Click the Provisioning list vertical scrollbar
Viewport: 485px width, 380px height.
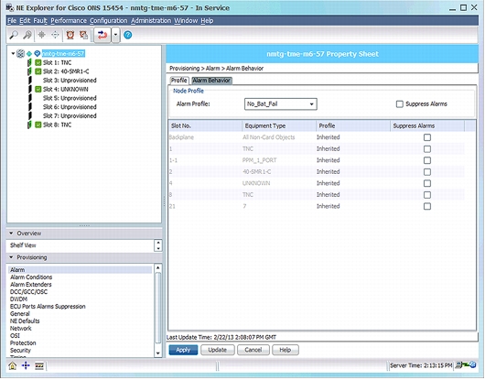(158, 310)
